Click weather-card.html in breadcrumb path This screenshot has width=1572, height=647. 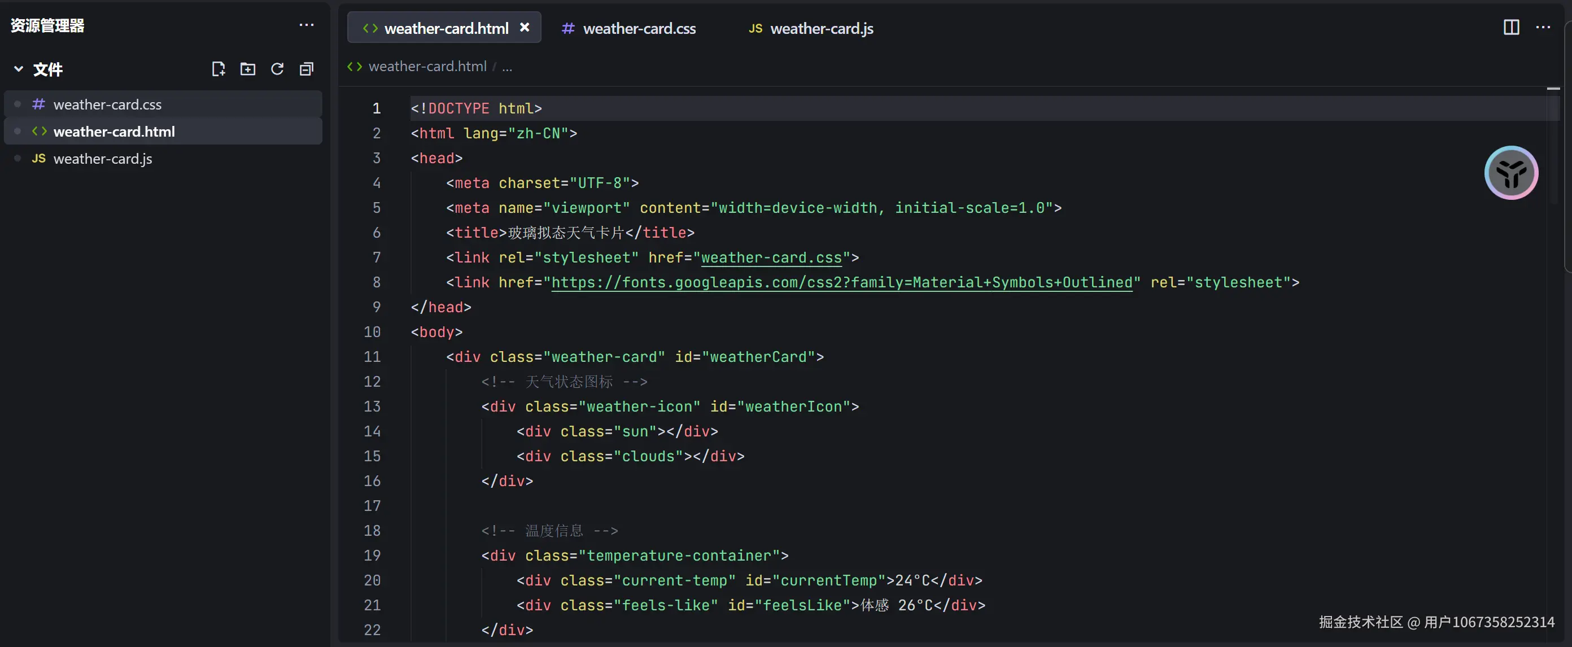tap(427, 67)
